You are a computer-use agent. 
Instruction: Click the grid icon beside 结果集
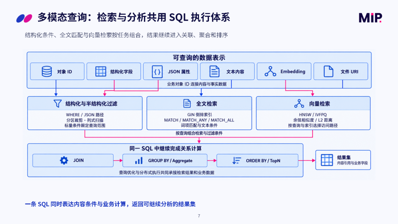[327, 160]
